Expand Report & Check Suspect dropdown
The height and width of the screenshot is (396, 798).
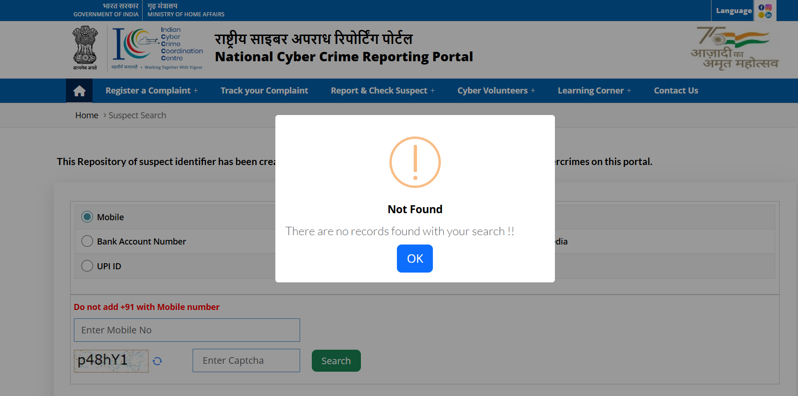pyautogui.click(x=382, y=91)
